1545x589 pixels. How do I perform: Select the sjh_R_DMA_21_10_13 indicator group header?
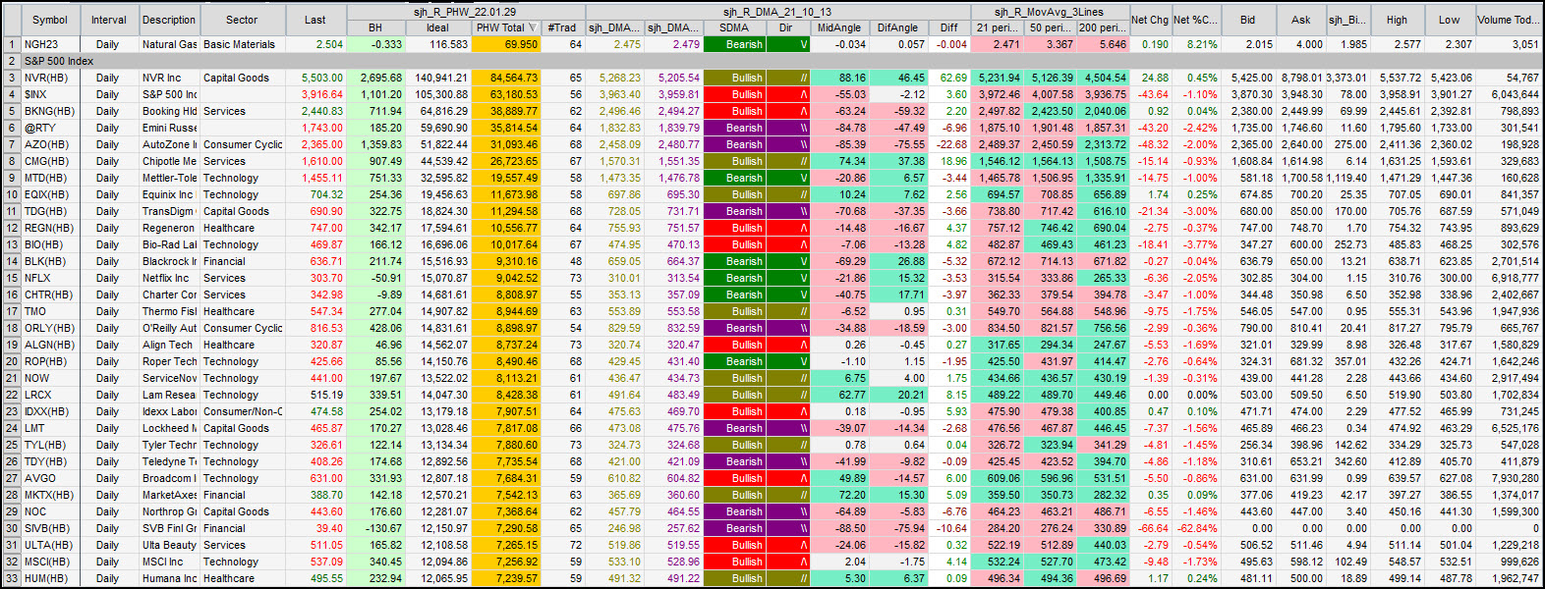[x=777, y=12]
